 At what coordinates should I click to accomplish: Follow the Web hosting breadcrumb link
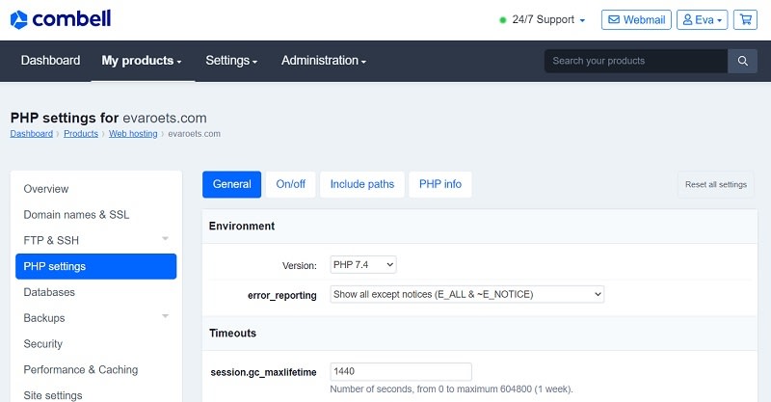(133, 134)
